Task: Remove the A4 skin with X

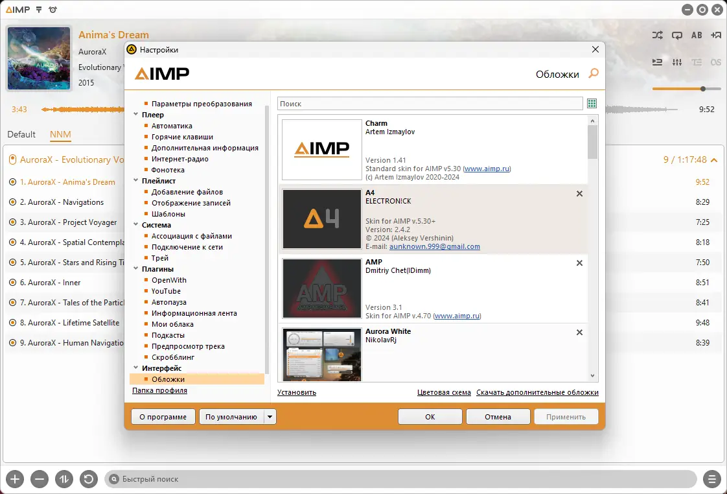Action: (579, 194)
